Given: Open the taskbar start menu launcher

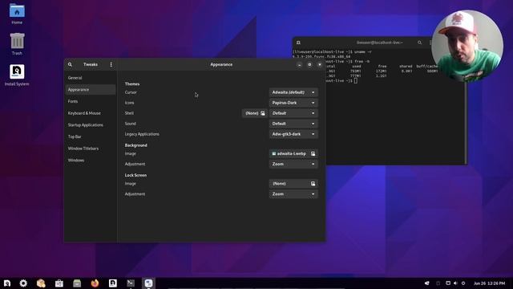Looking at the screenshot, I should (7, 283).
